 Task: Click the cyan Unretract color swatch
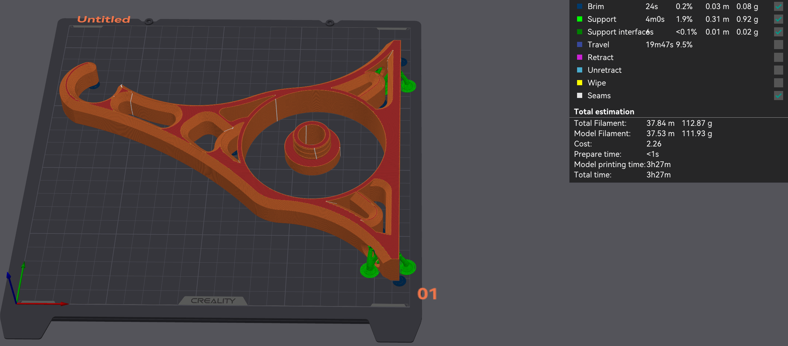579,70
